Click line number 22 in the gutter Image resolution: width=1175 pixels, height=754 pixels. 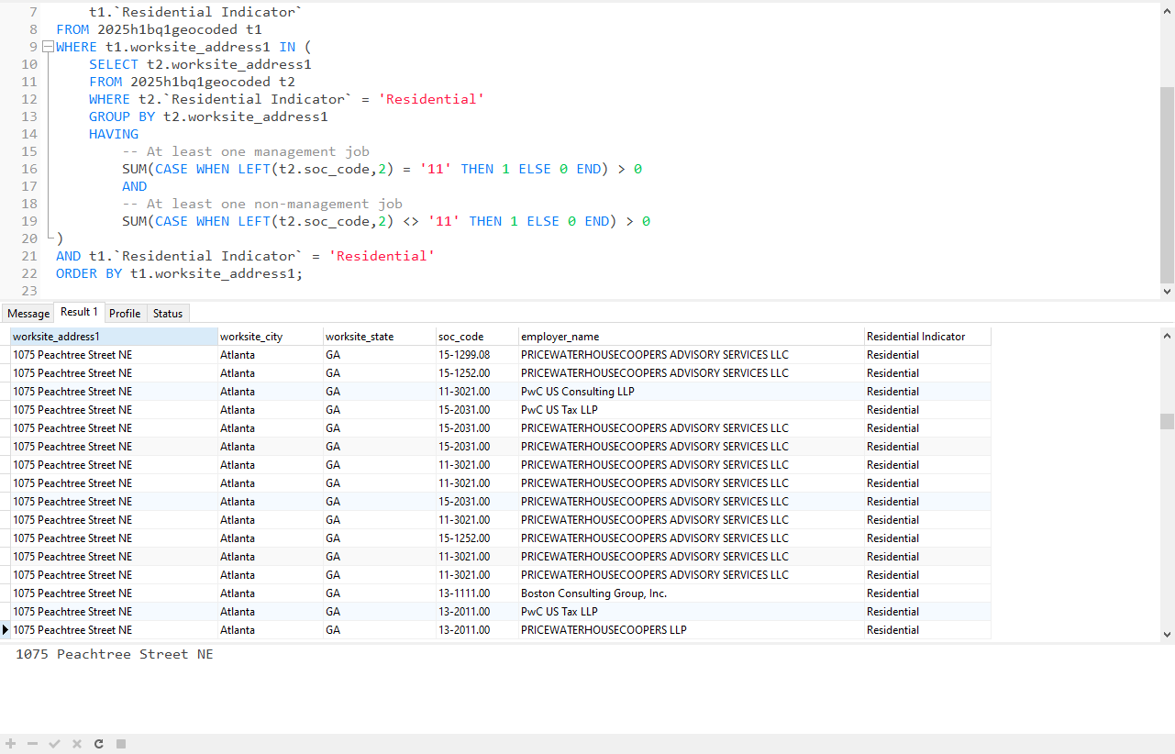29,273
